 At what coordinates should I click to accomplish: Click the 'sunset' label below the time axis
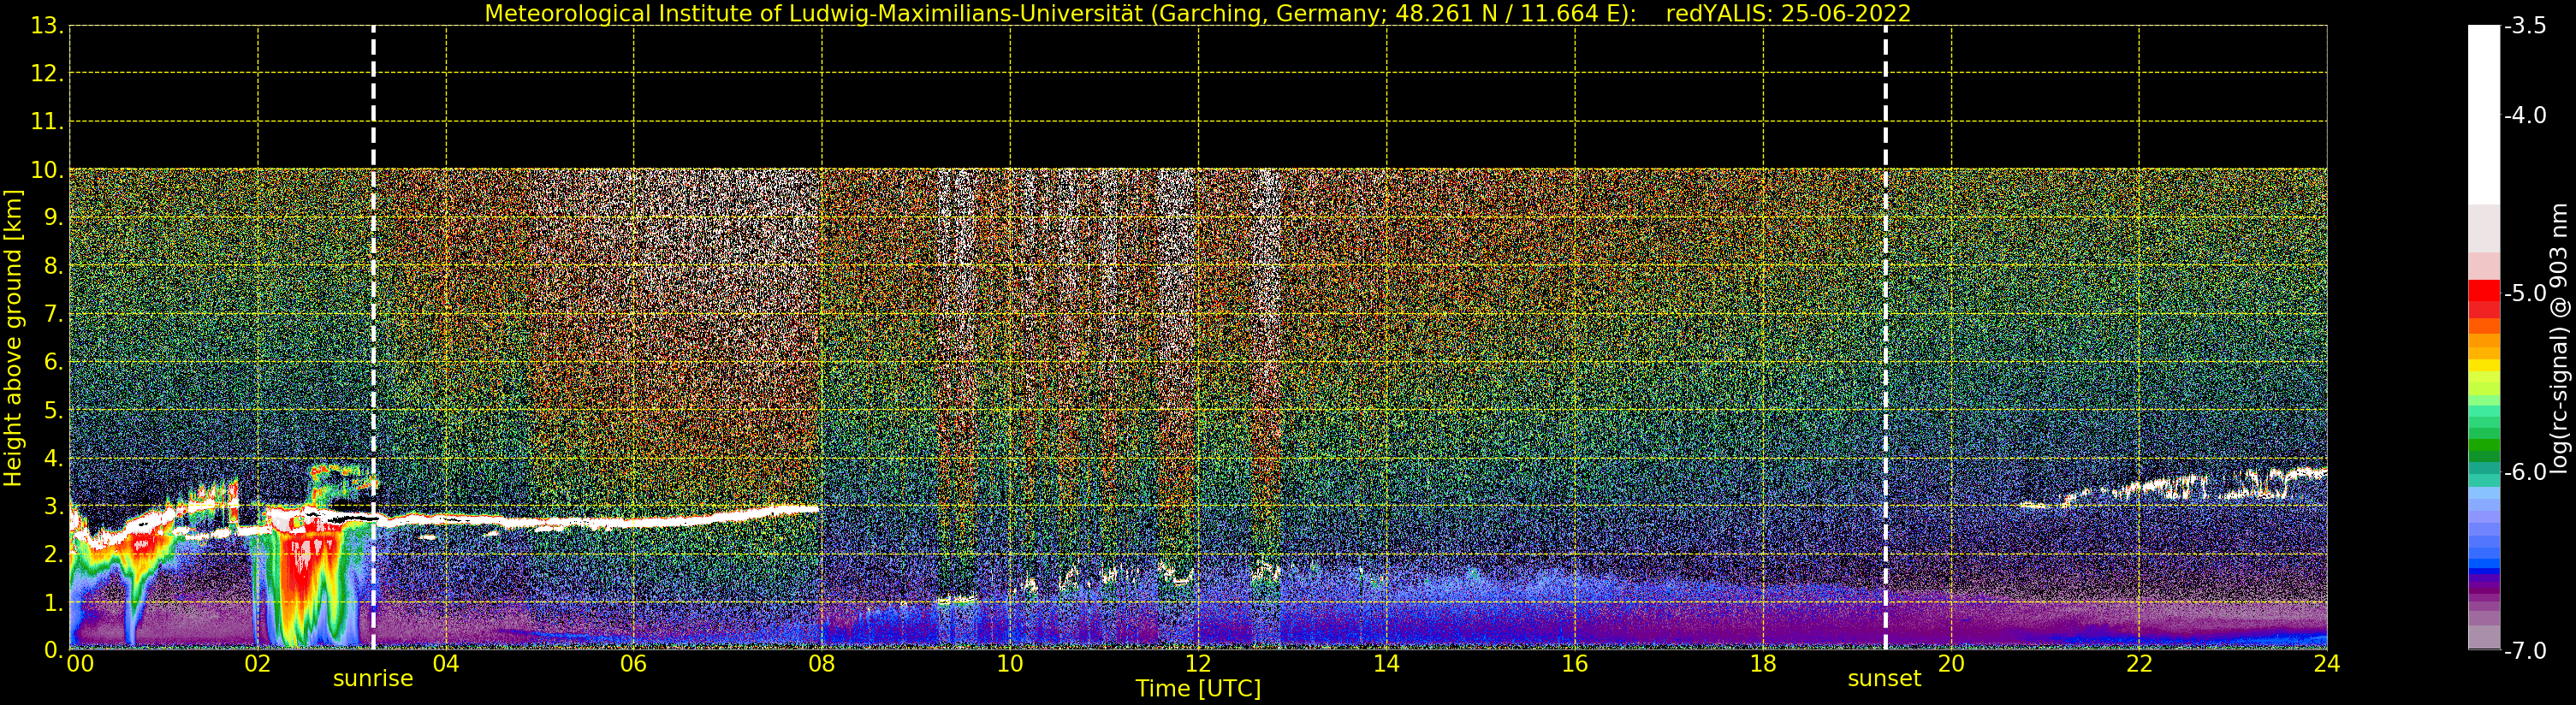(1884, 679)
